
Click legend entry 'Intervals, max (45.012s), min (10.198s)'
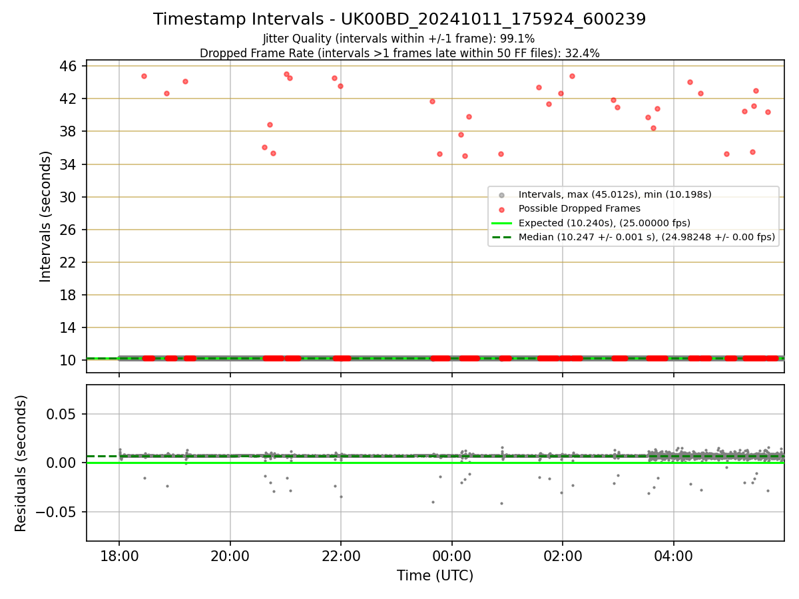(615, 194)
